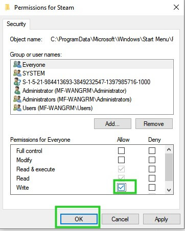Select Administrator (MF-WANGRM\Administrator) entry
The image size is (185, 231).
(92, 91)
